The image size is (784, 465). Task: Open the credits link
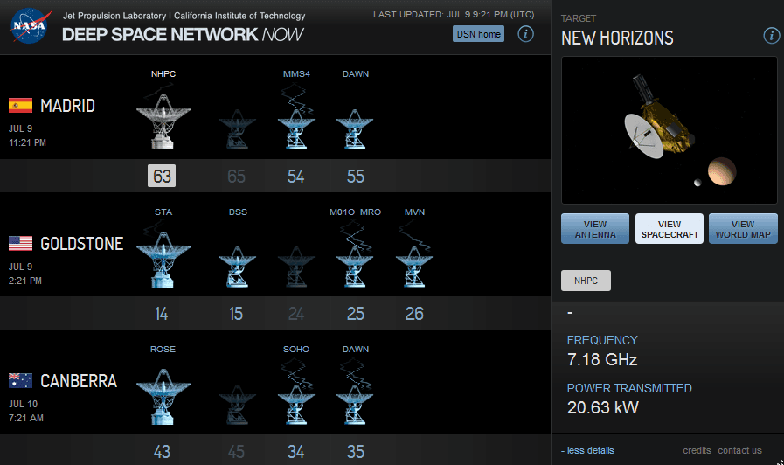coord(697,450)
